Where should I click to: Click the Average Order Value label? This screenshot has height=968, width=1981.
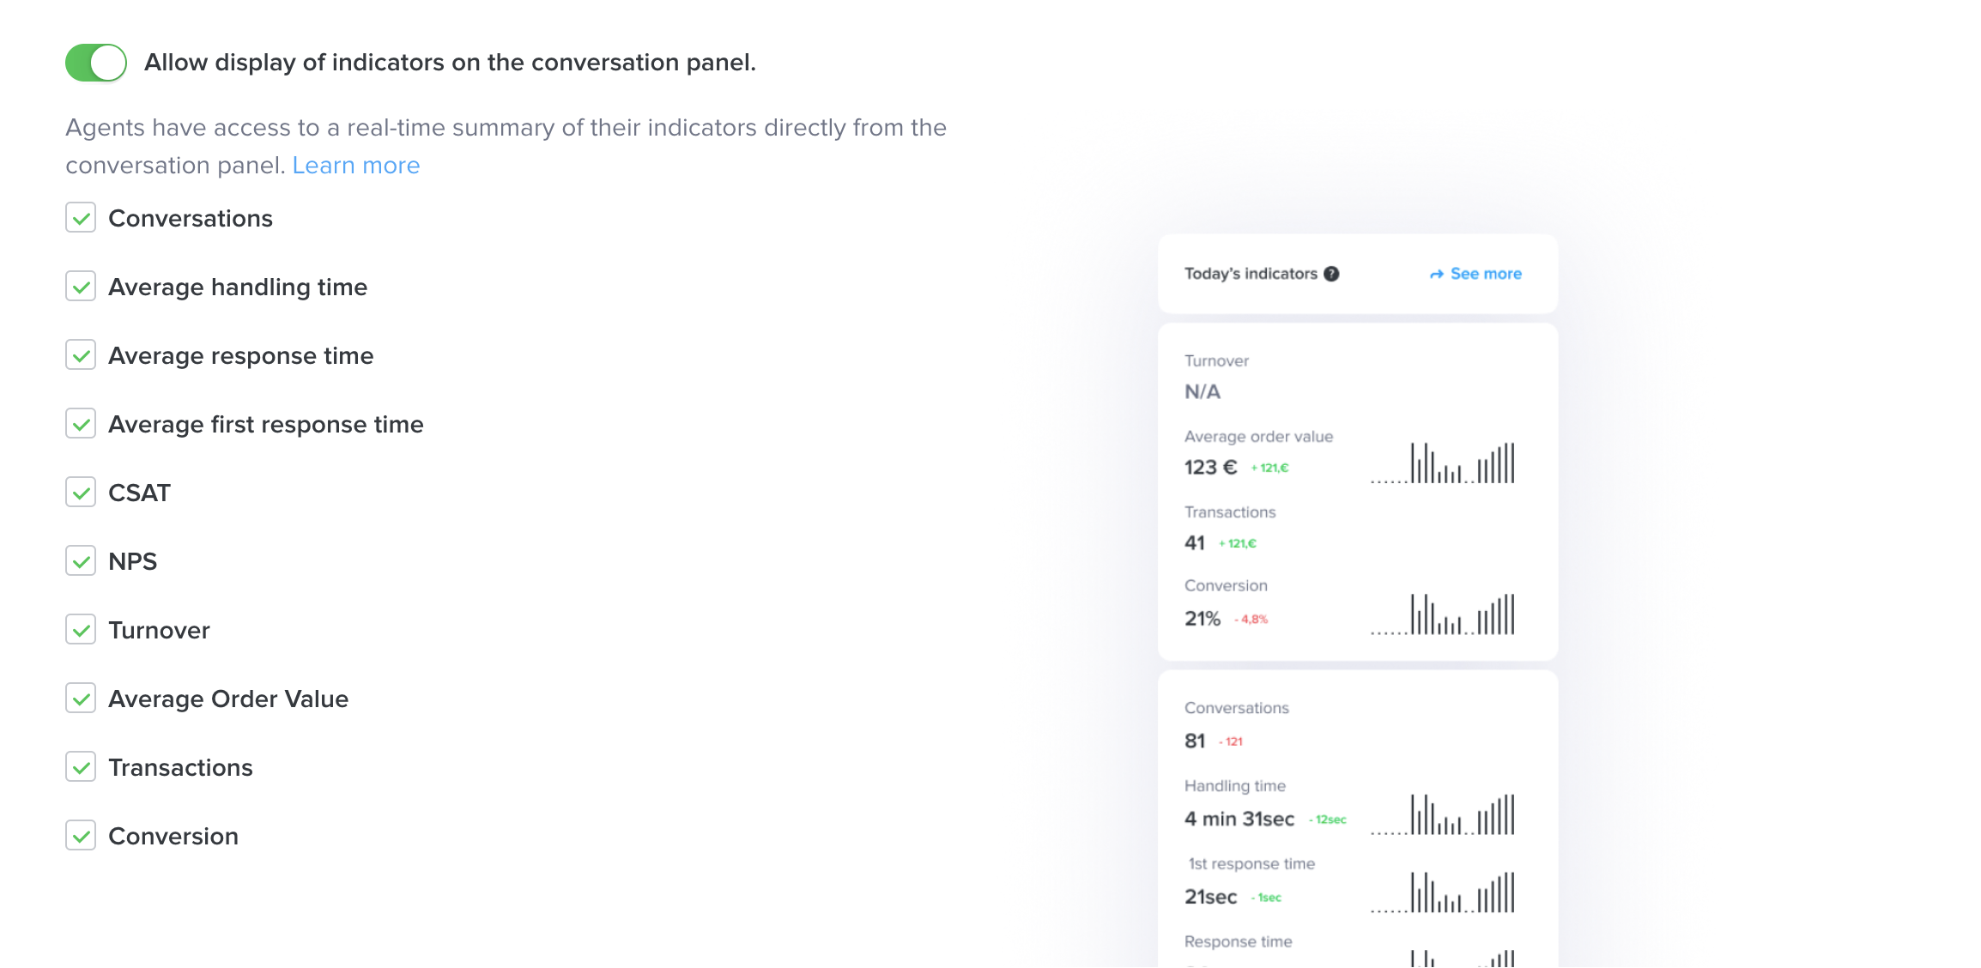[228, 699]
